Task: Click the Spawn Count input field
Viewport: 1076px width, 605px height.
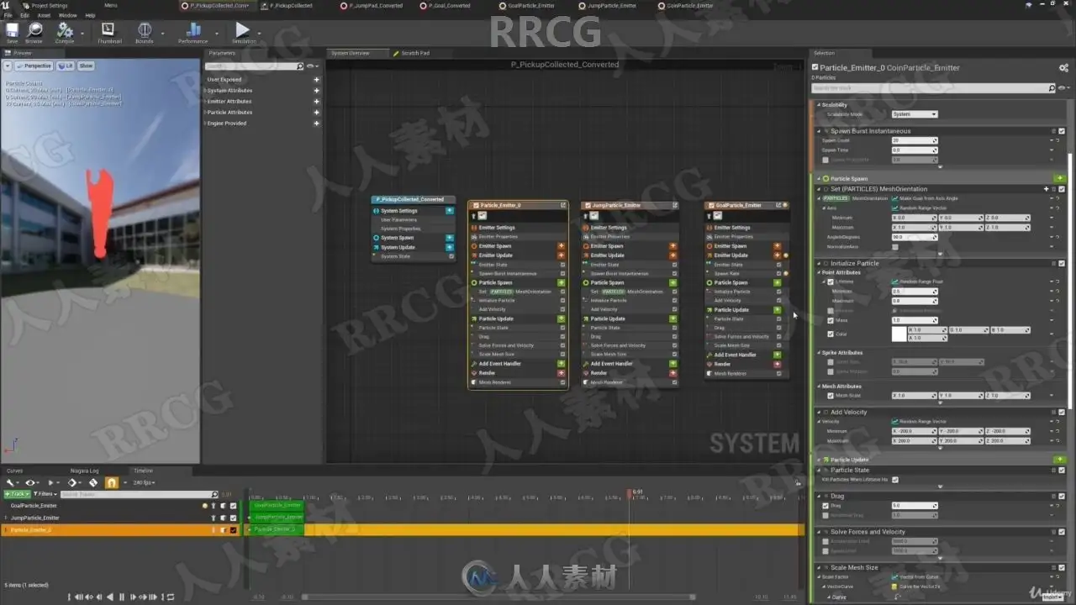Action: tap(914, 140)
